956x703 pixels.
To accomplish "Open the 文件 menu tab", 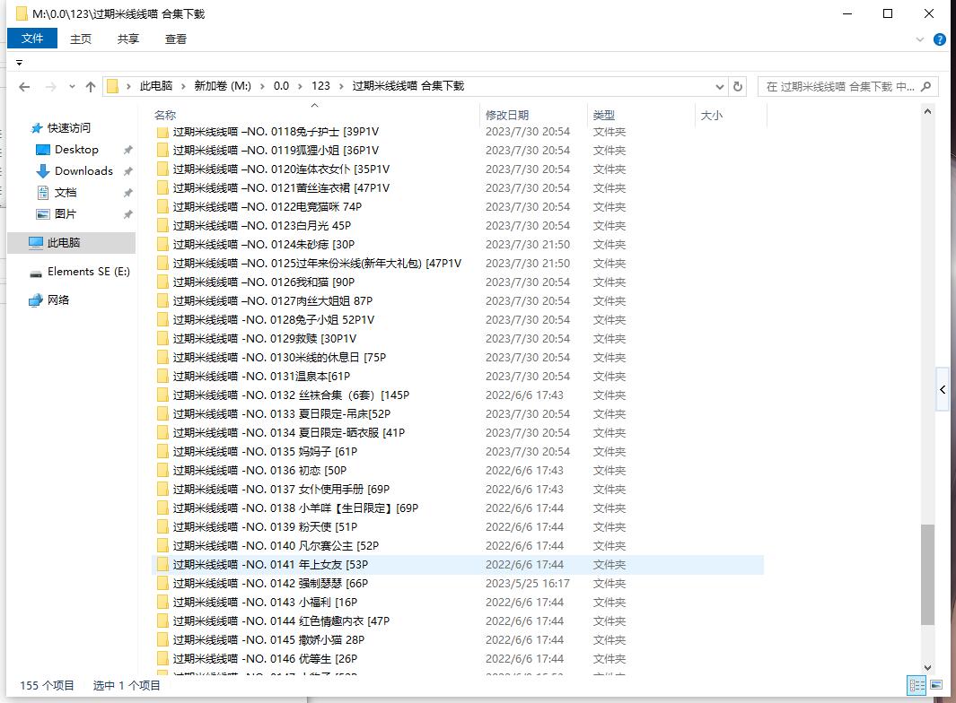I will pos(32,39).
